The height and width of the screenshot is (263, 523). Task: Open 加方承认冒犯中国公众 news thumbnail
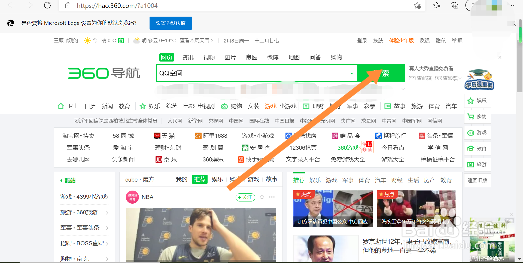tap(333, 209)
